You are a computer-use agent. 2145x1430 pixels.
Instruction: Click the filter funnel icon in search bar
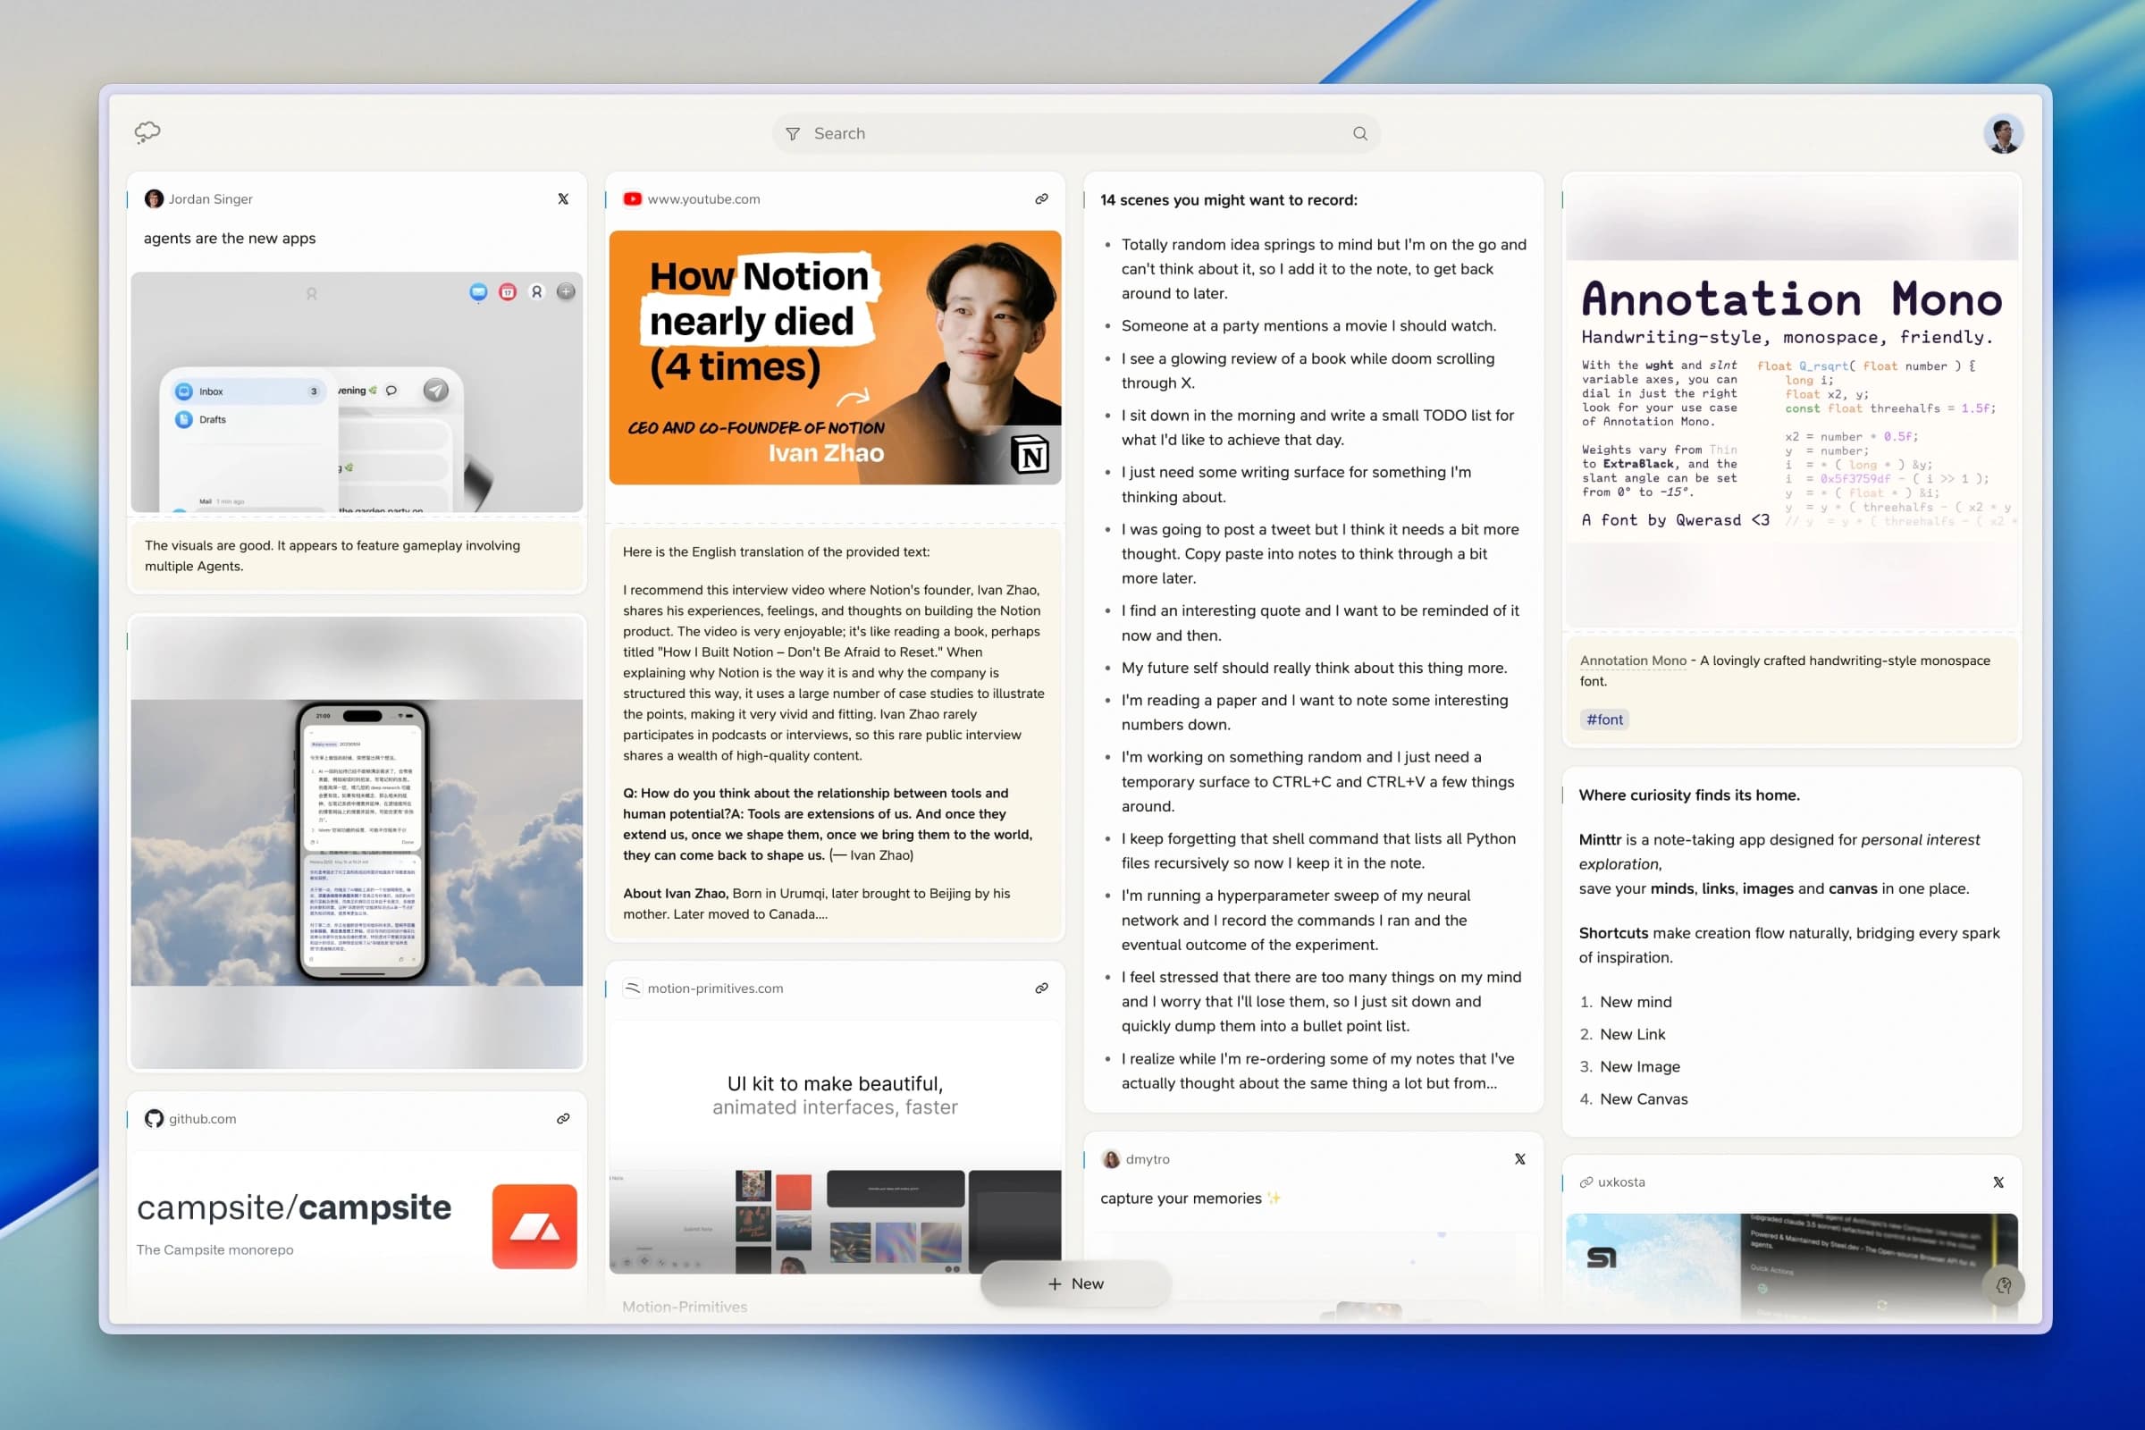792,133
